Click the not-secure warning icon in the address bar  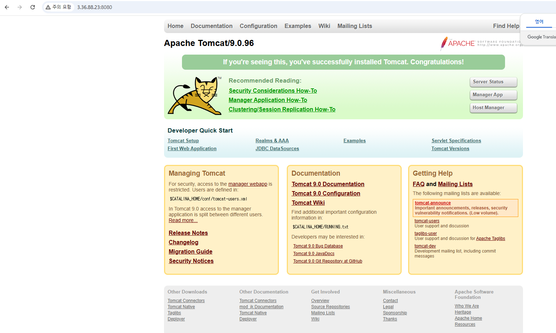click(48, 7)
